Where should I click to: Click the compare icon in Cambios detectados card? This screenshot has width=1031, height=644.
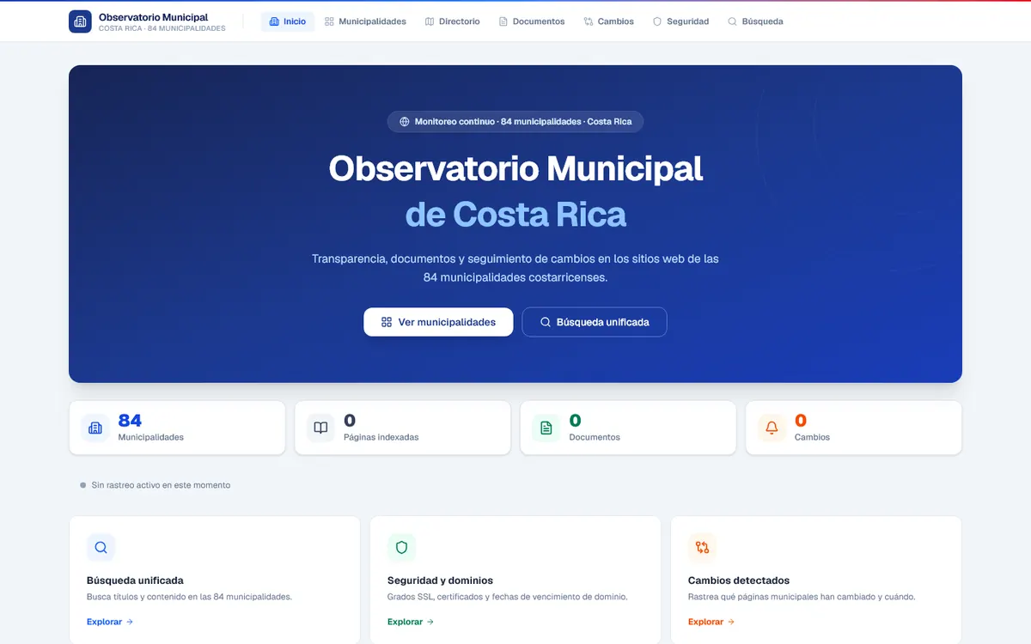[702, 548]
